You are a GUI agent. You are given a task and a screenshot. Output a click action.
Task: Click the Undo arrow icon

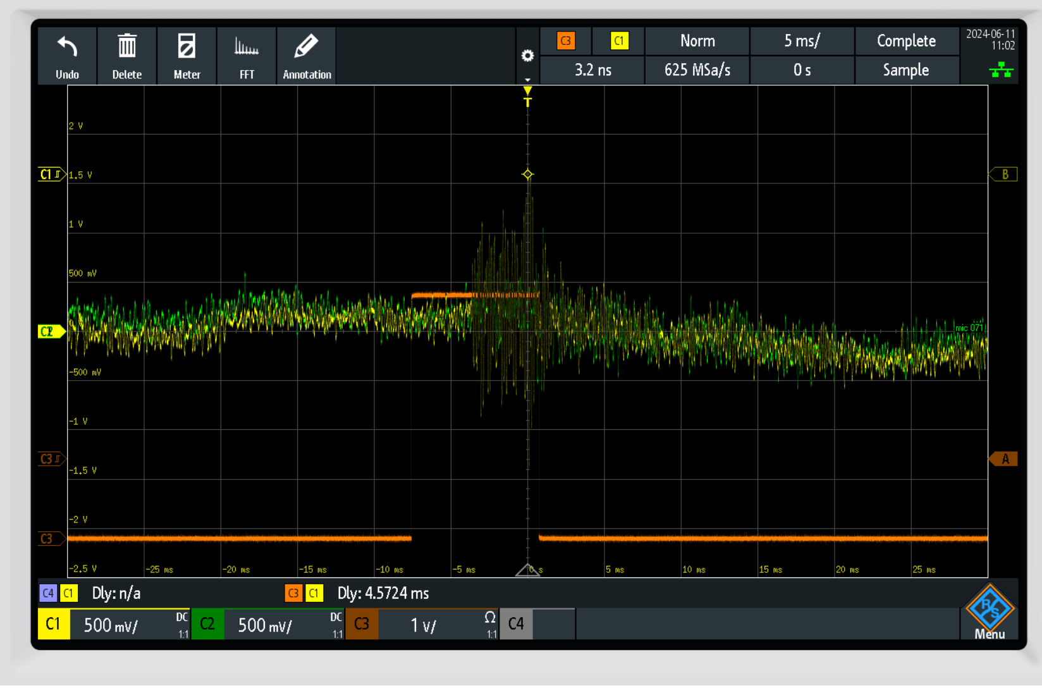point(67,47)
